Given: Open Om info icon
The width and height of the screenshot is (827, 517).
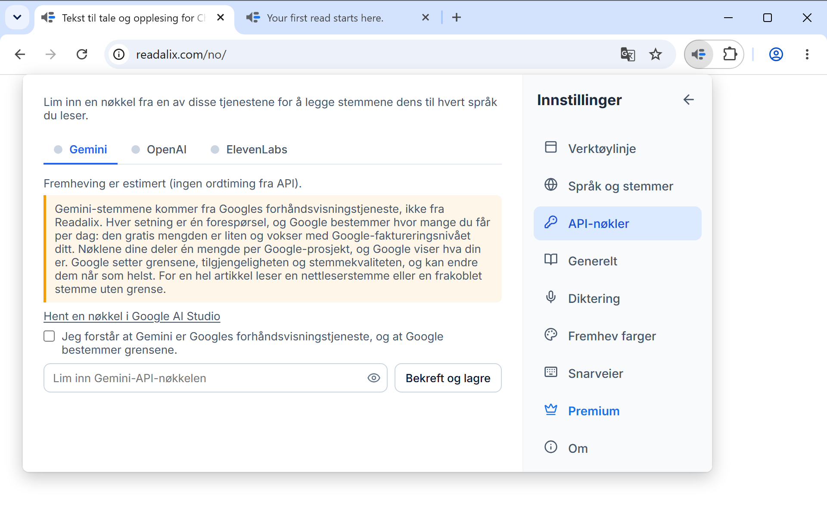Looking at the screenshot, I should 550,447.
